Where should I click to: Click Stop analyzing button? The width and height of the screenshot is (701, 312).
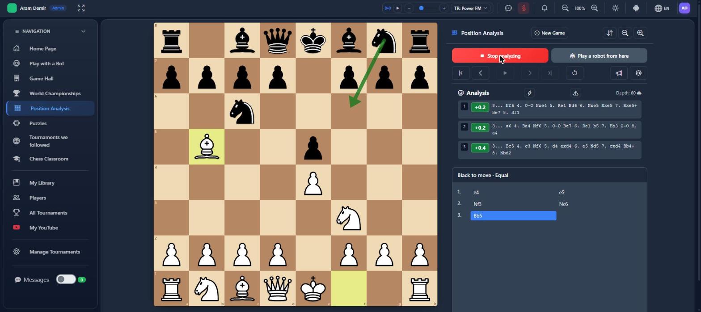pos(500,56)
